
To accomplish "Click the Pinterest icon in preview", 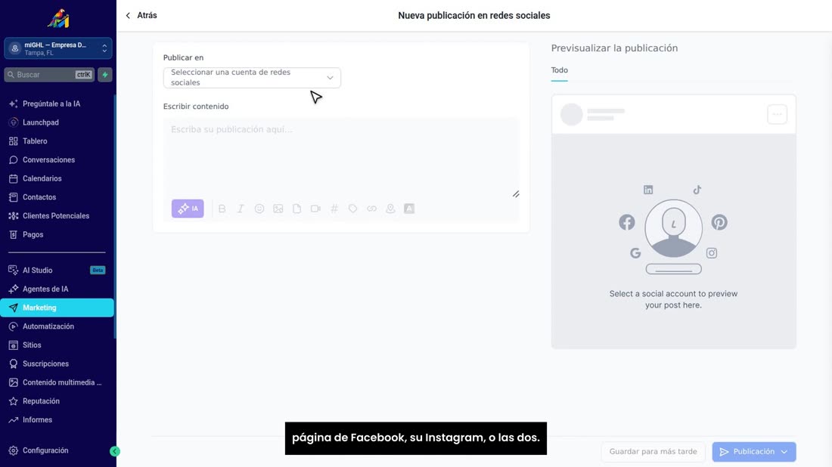I will tap(719, 222).
